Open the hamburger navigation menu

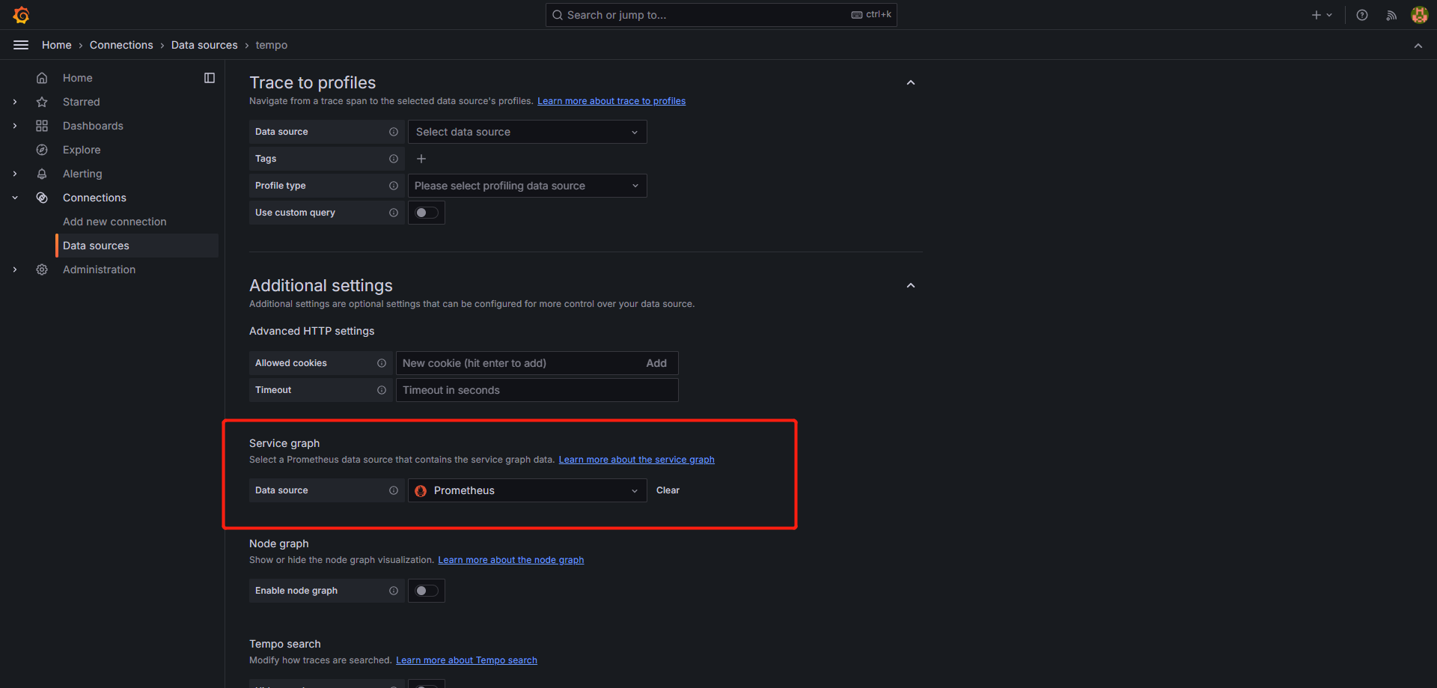point(21,45)
